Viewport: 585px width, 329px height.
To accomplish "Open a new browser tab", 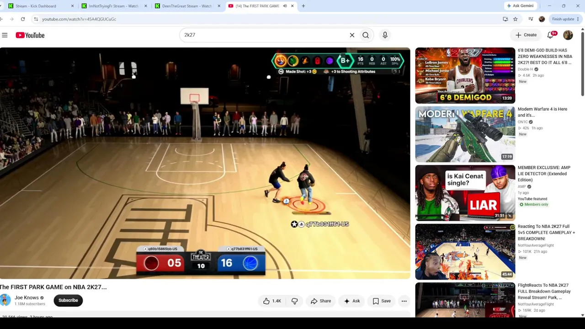I will 303,6.
